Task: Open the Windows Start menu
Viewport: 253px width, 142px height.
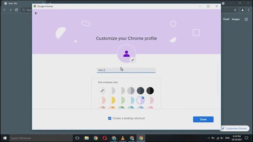Action: pos(5,138)
